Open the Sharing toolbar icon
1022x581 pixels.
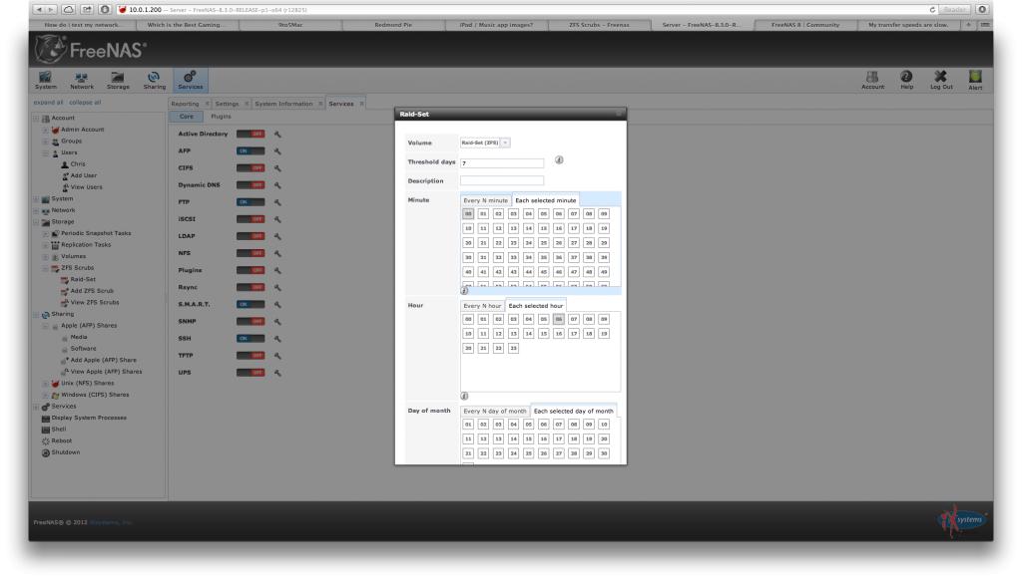155,80
